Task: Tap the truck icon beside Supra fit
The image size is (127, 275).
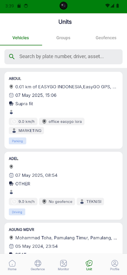Action: point(11,104)
